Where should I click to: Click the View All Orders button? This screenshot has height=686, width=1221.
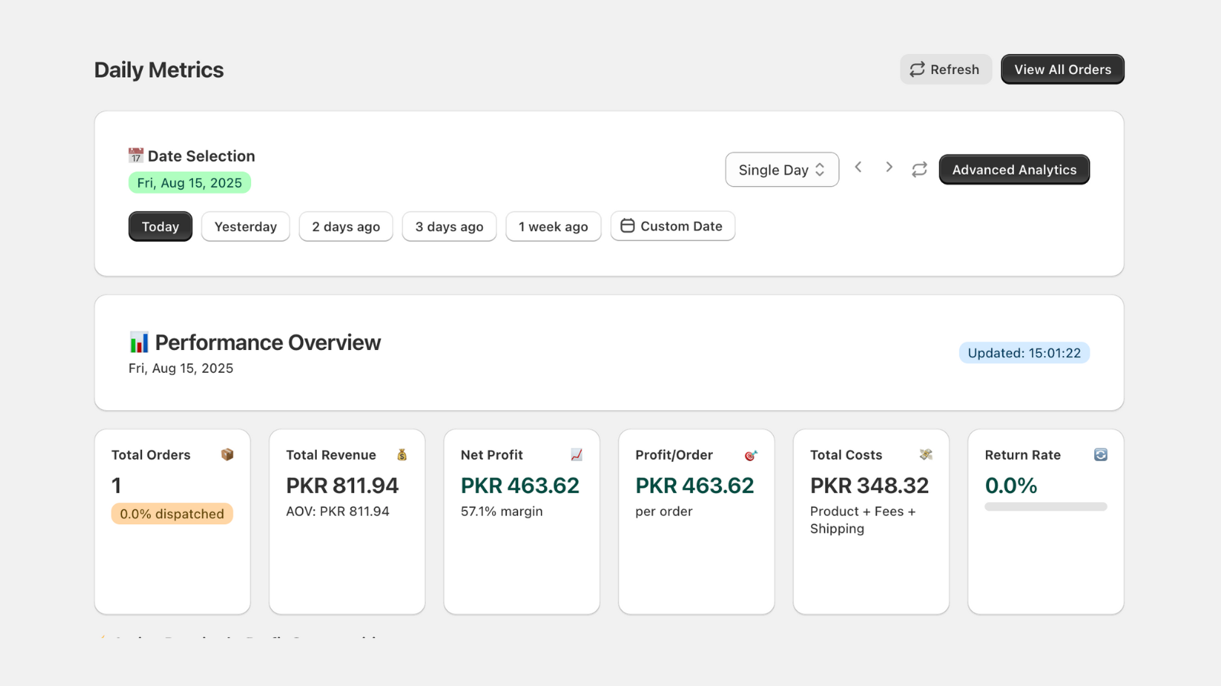[1062, 69]
